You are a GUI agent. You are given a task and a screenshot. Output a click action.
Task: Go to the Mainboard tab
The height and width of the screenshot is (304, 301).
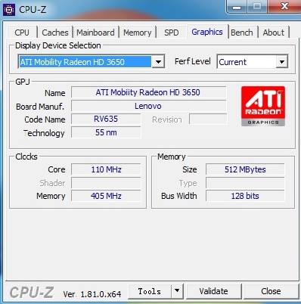click(x=95, y=33)
